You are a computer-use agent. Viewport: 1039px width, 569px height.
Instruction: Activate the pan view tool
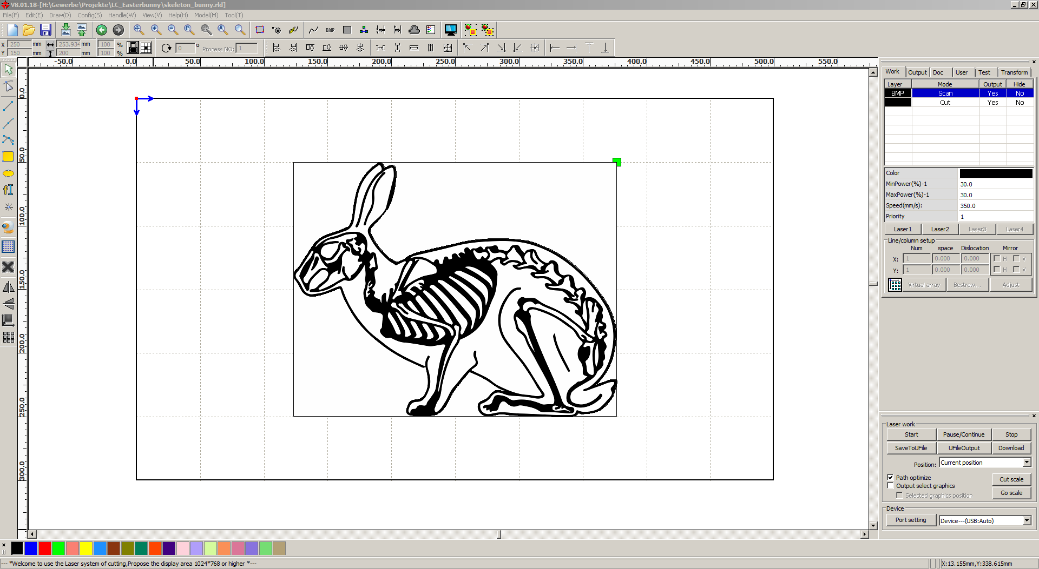coord(139,30)
